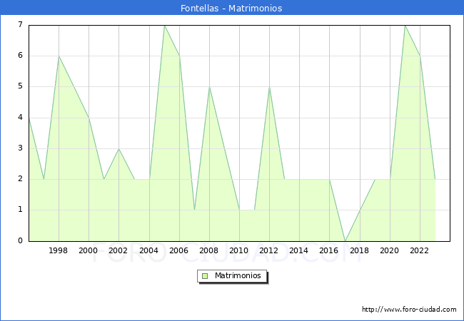Select the 2022 year label
Screen dimensions: 464x321
point(419,250)
